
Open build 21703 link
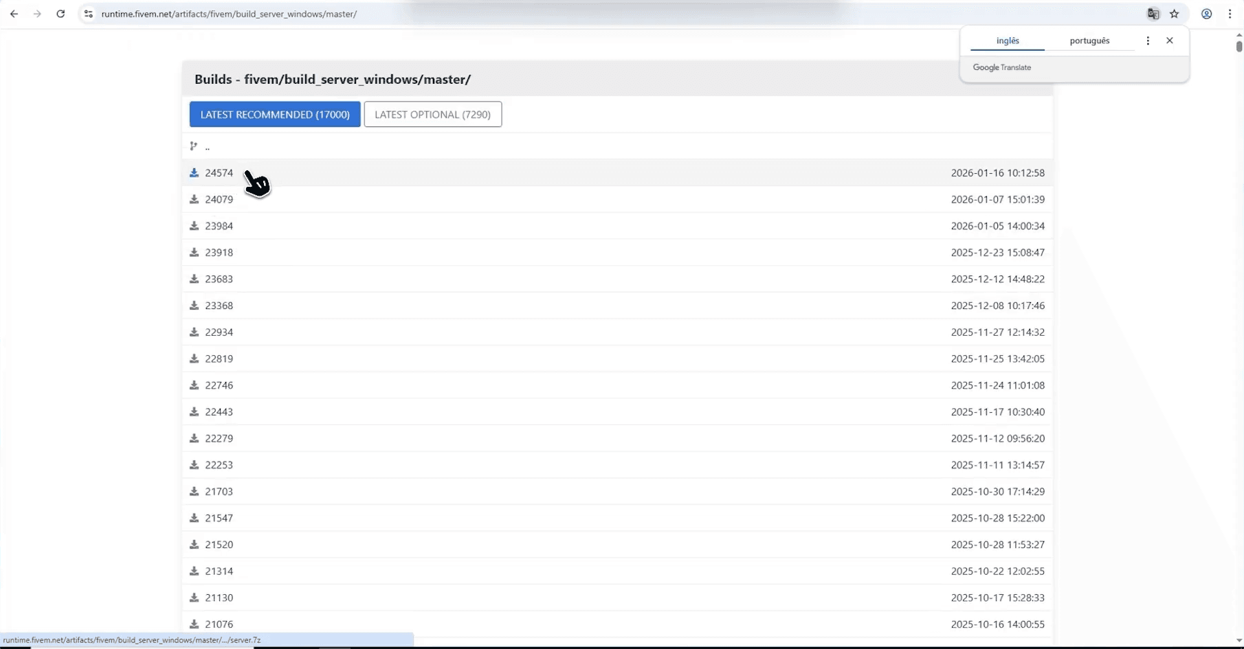pyautogui.click(x=219, y=492)
